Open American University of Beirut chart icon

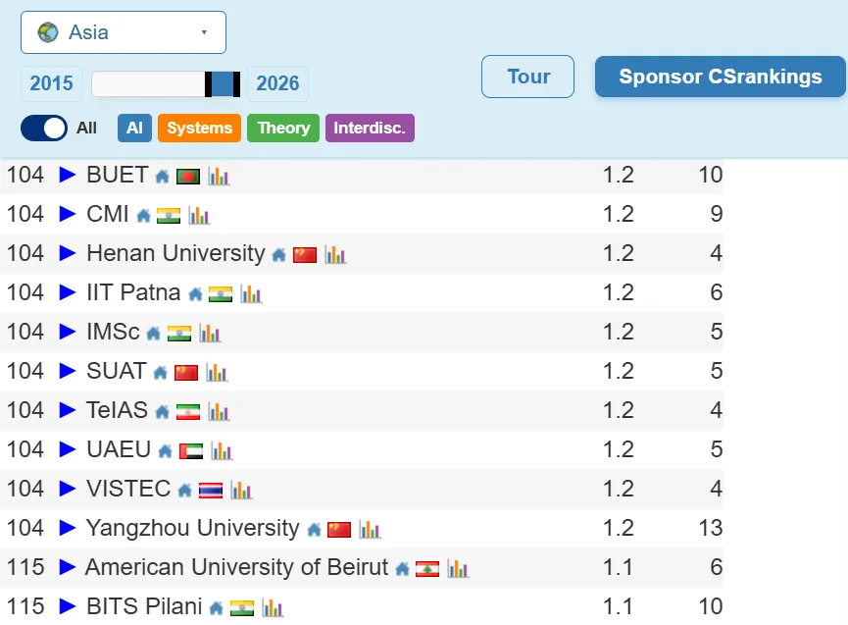458,569
